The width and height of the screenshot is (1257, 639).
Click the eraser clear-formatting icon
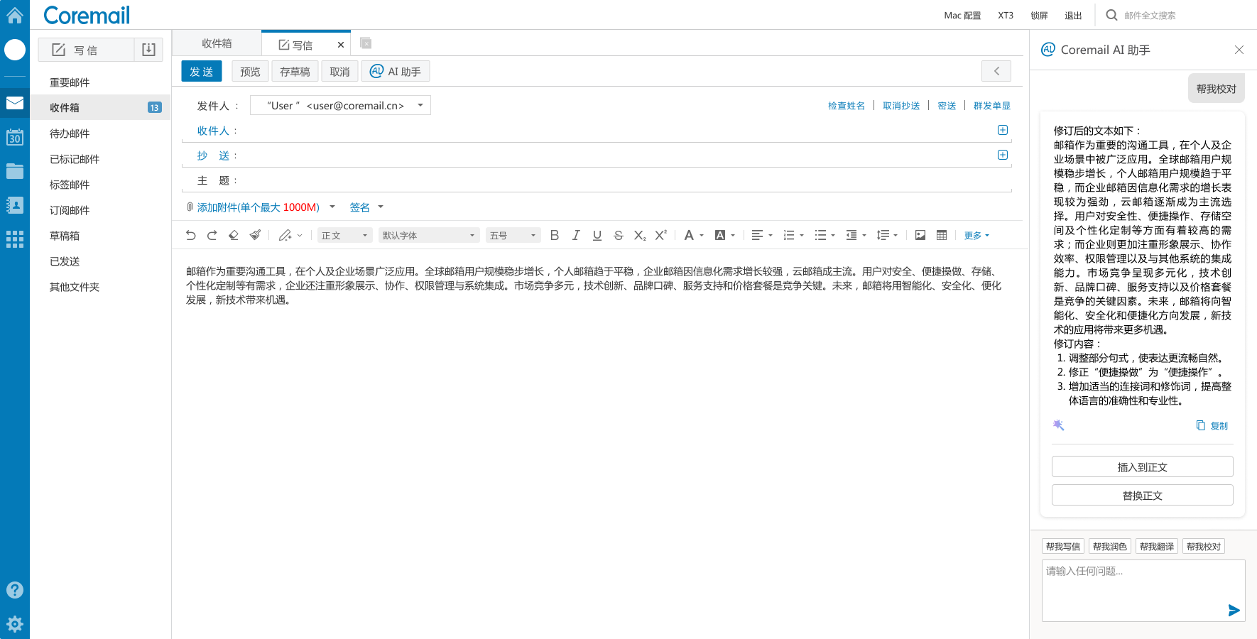(x=233, y=235)
